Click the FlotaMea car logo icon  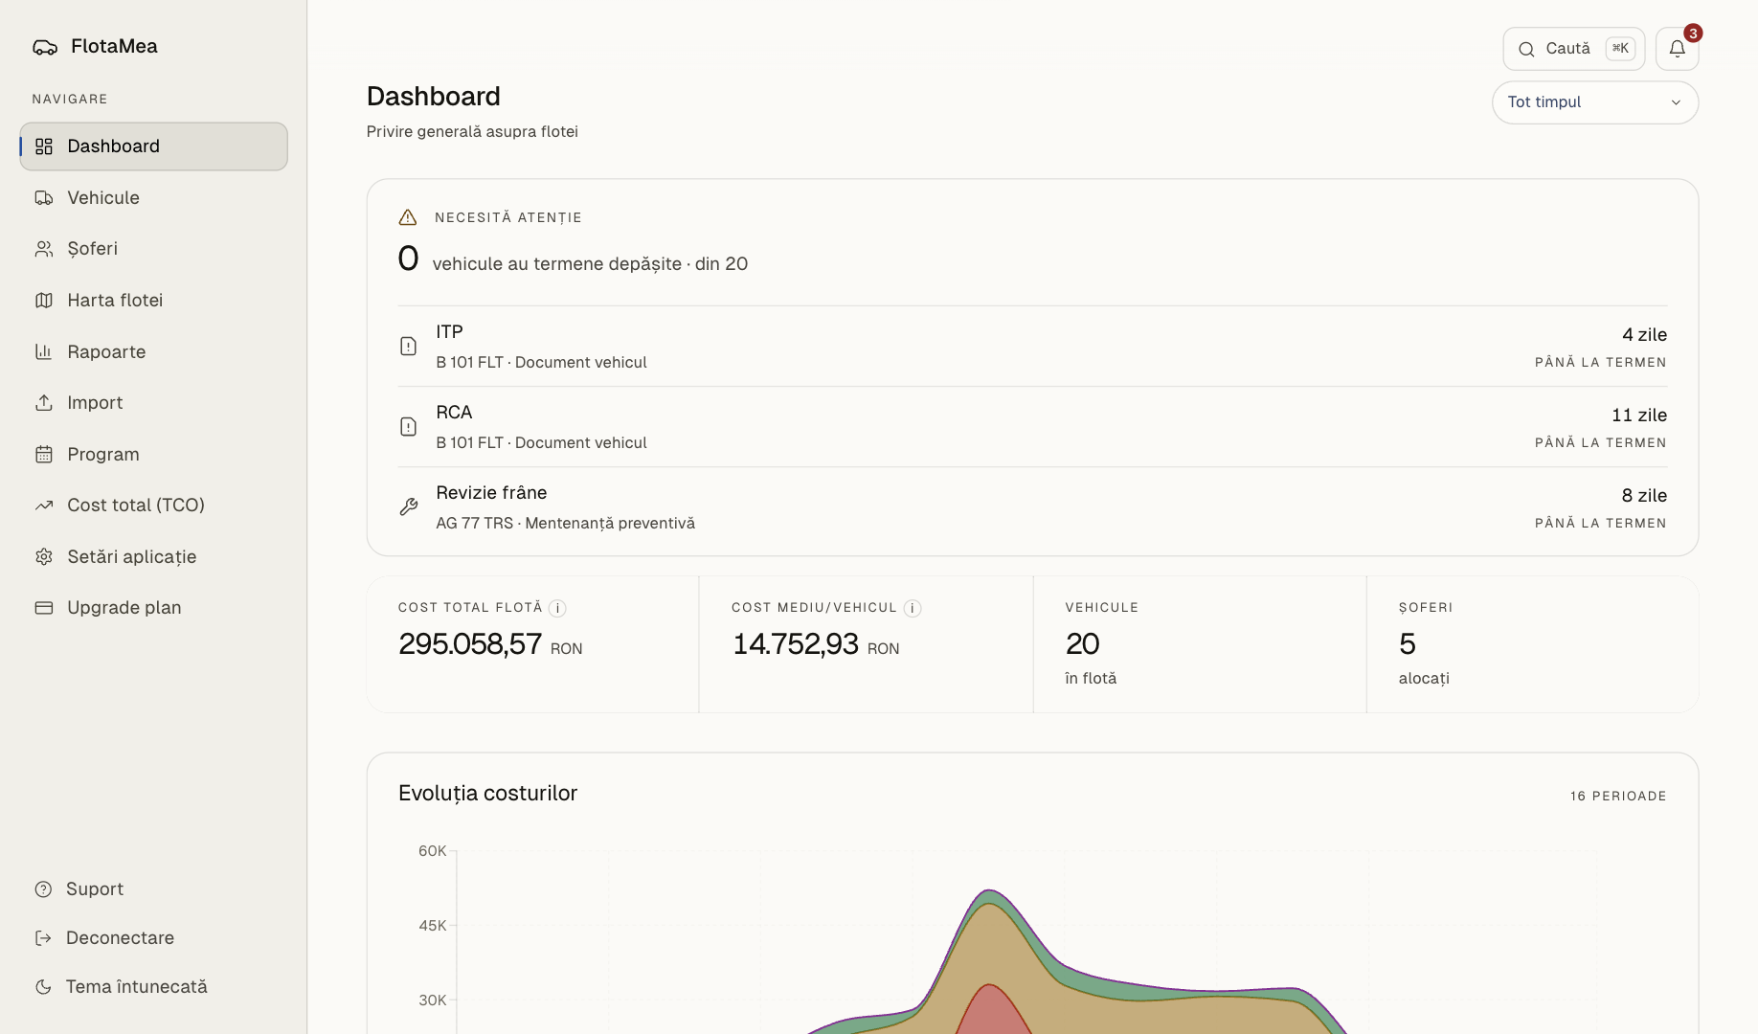point(45,47)
